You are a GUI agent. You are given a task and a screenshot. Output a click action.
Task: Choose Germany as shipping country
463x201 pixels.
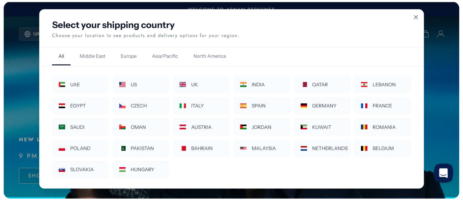click(322, 106)
